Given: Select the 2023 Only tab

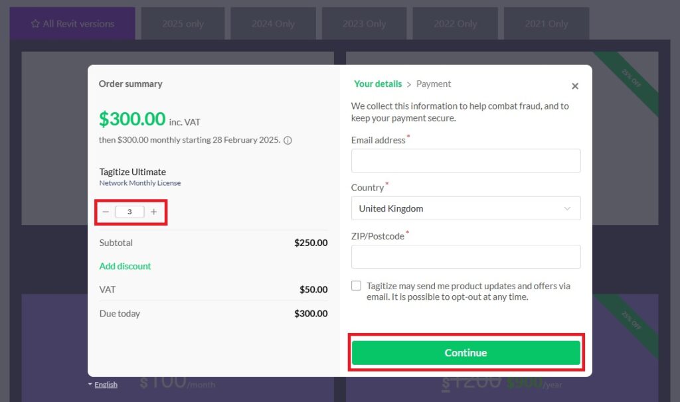Looking at the screenshot, I should point(364,24).
